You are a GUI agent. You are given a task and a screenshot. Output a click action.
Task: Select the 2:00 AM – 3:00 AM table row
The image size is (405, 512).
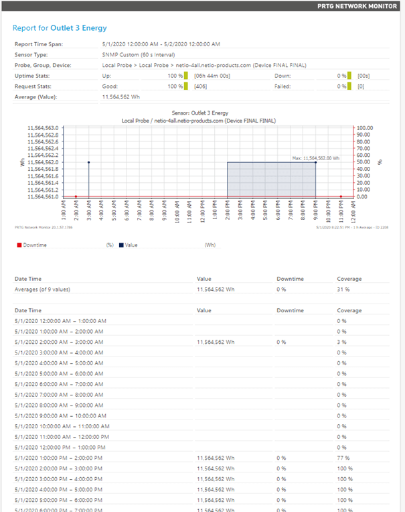(x=59, y=342)
